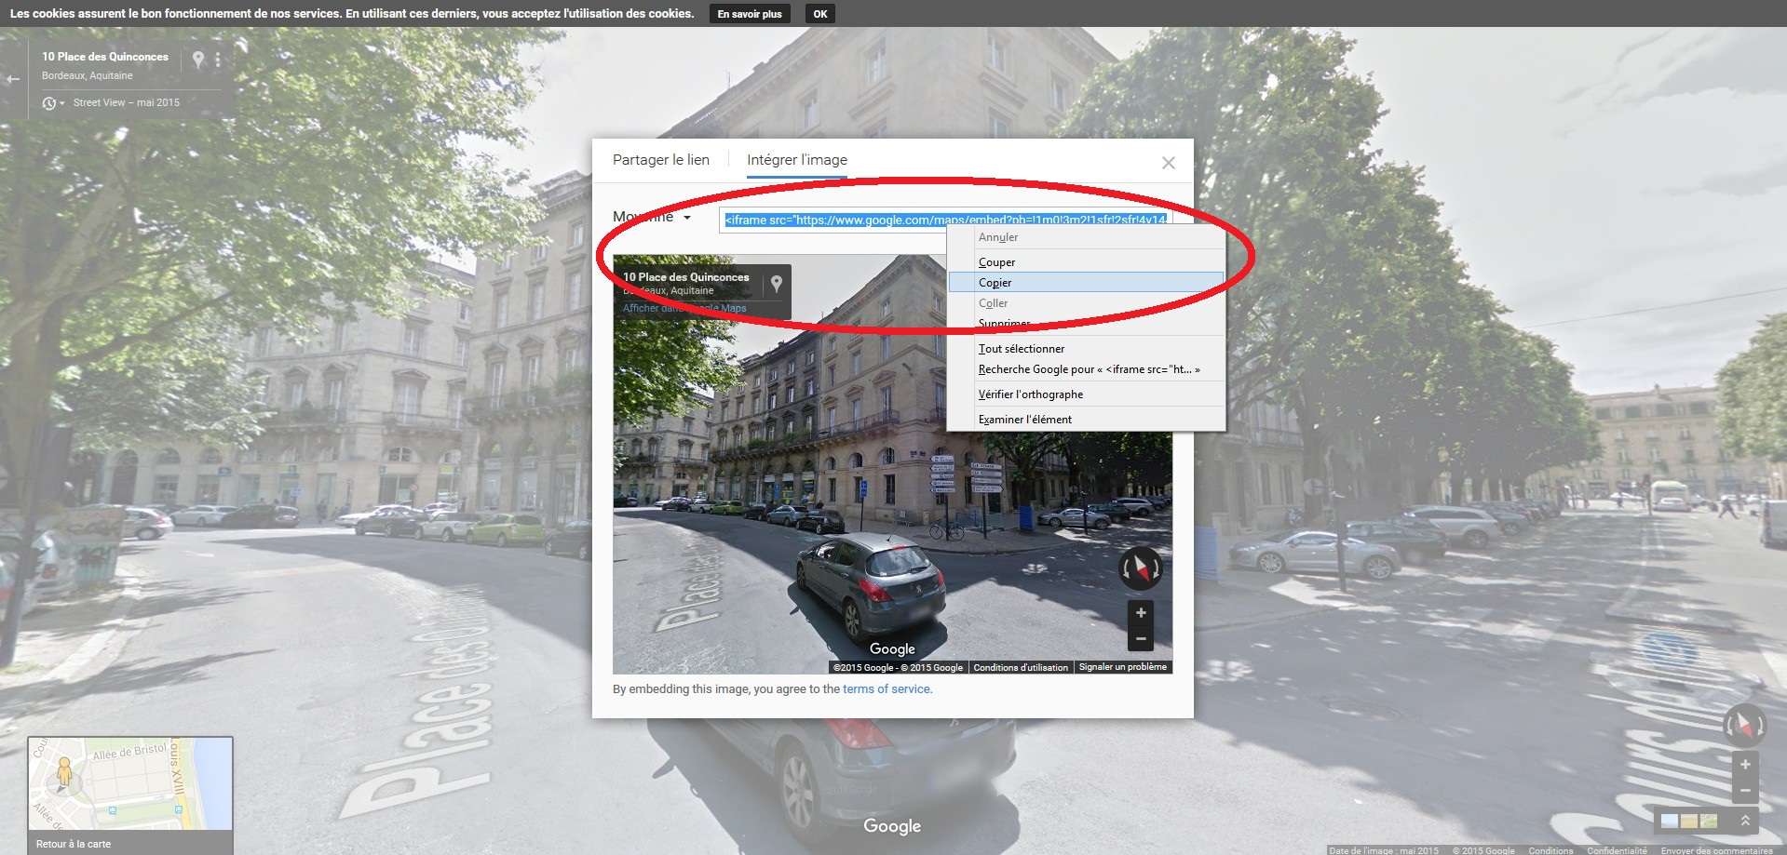Screen dimensions: 1787x855
Task: Click the 10 Place des Quinconces title in preview
Action: 686,277
